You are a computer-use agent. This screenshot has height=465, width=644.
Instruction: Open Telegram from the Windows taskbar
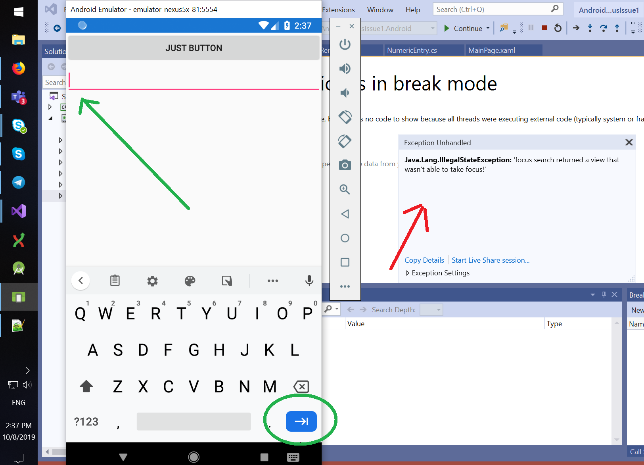[19, 183]
